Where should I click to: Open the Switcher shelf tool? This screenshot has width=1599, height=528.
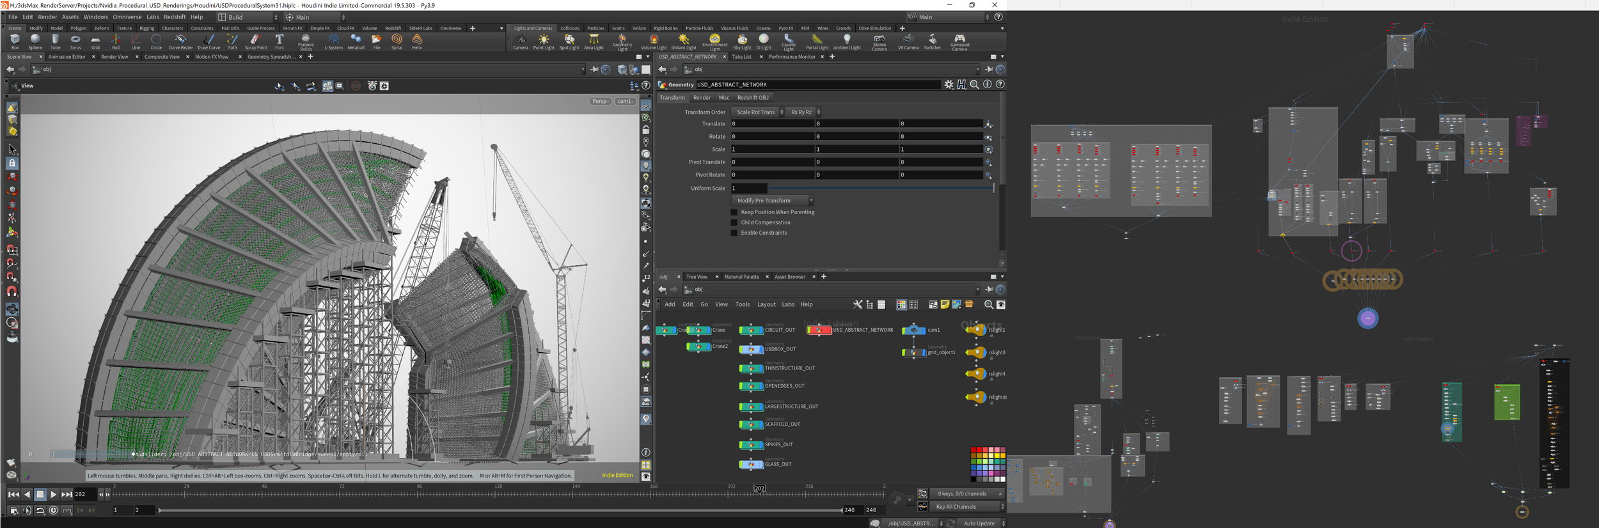click(x=933, y=42)
